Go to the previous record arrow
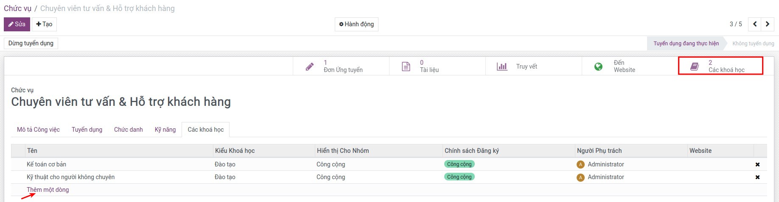Screen dimensions: 779x202 tap(755, 24)
